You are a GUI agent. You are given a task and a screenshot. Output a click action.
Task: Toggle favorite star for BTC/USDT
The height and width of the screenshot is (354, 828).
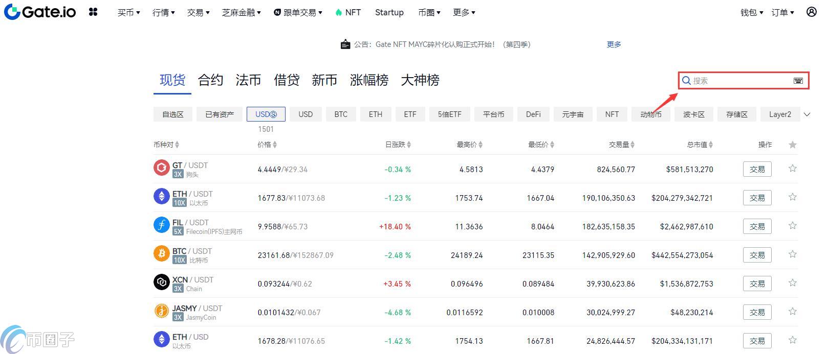pyautogui.click(x=792, y=254)
